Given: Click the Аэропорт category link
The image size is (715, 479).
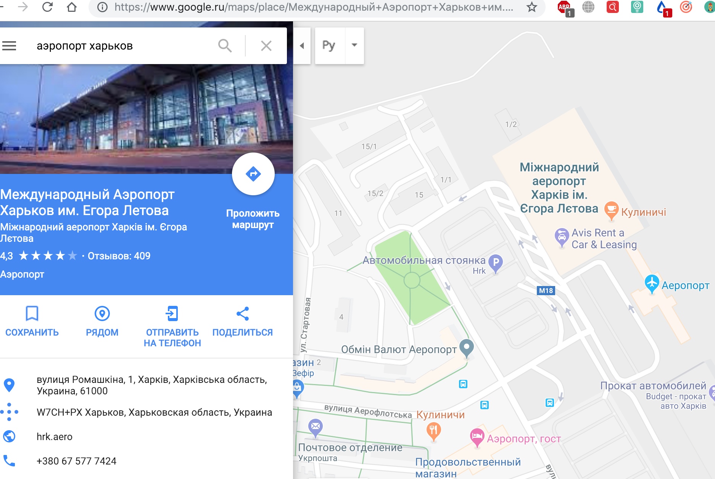Looking at the screenshot, I should pyautogui.click(x=22, y=274).
